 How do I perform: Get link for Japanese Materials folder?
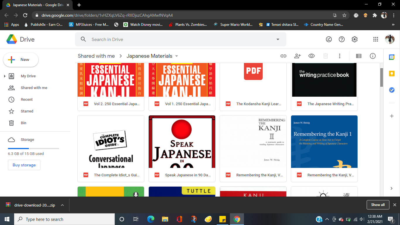(x=283, y=56)
